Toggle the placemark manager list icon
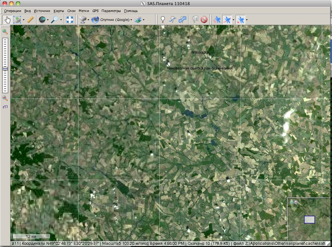 pyautogui.click(x=195, y=20)
